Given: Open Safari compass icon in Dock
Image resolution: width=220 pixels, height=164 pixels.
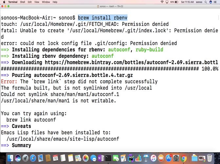Looking at the screenshot, I should tap(33, 158).
